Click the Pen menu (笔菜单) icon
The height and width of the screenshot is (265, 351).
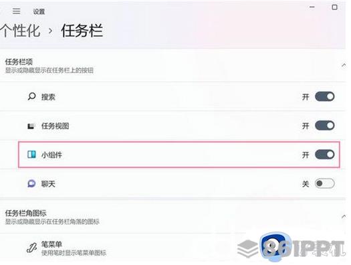click(x=32, y=248)
